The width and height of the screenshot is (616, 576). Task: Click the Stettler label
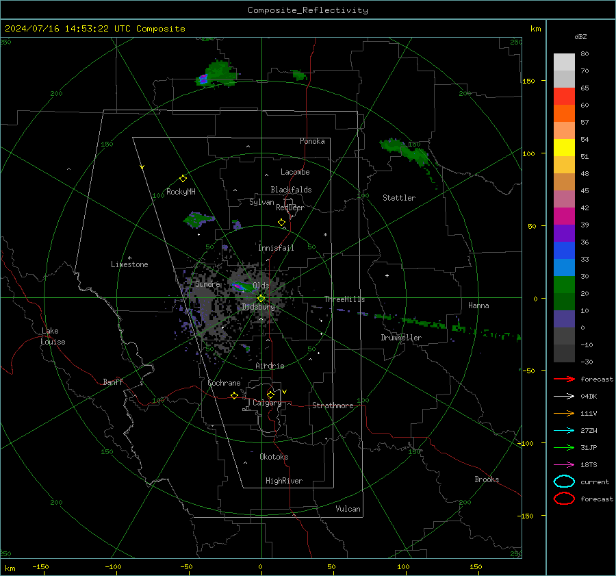point(399,198)
